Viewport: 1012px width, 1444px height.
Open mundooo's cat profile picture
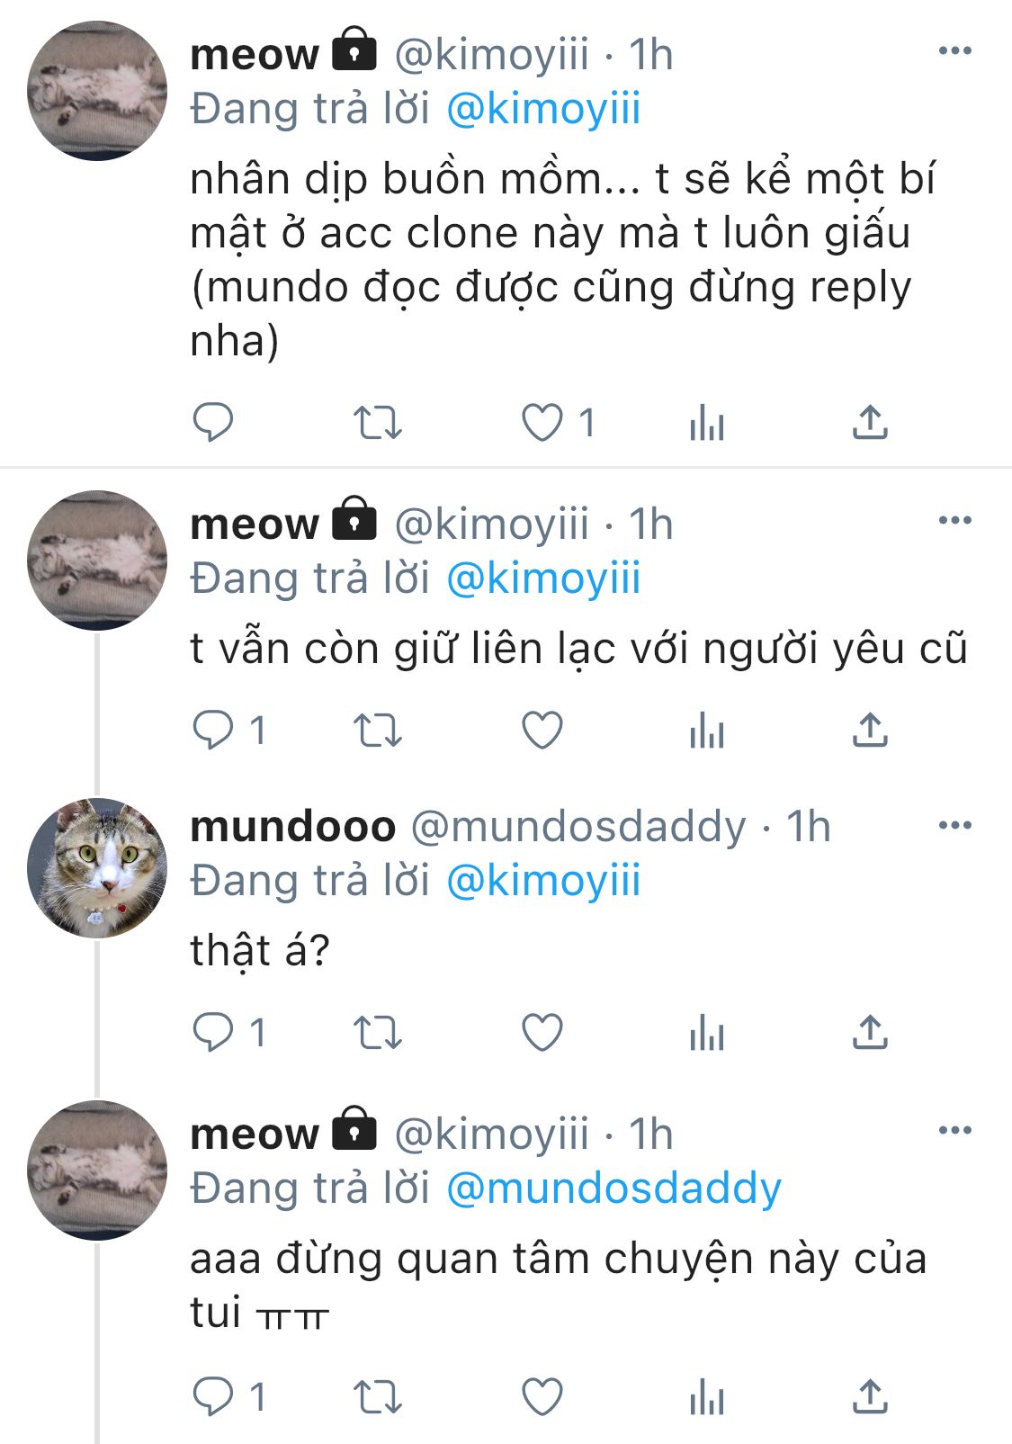click(97, 867)
